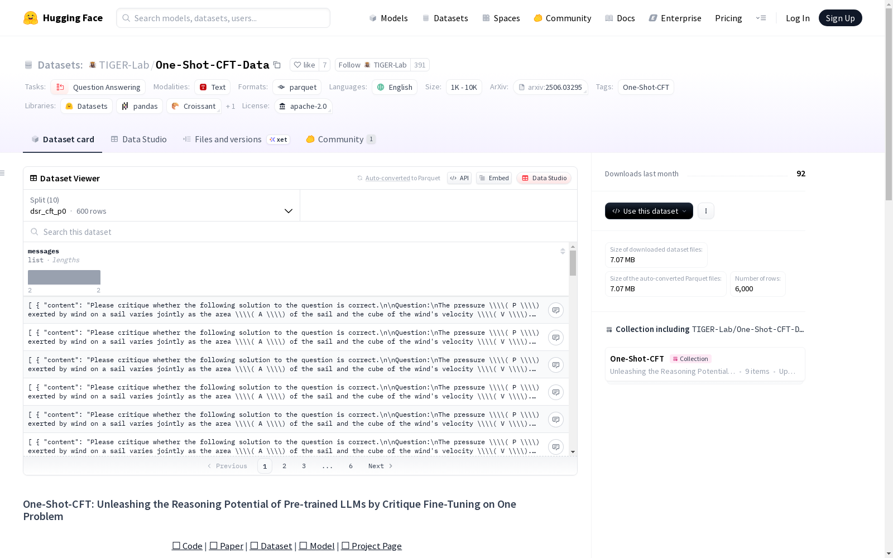Click the Datasets breadcrumb icon
The height and width of the screenshot is (558, 893).
pos(28,65)
